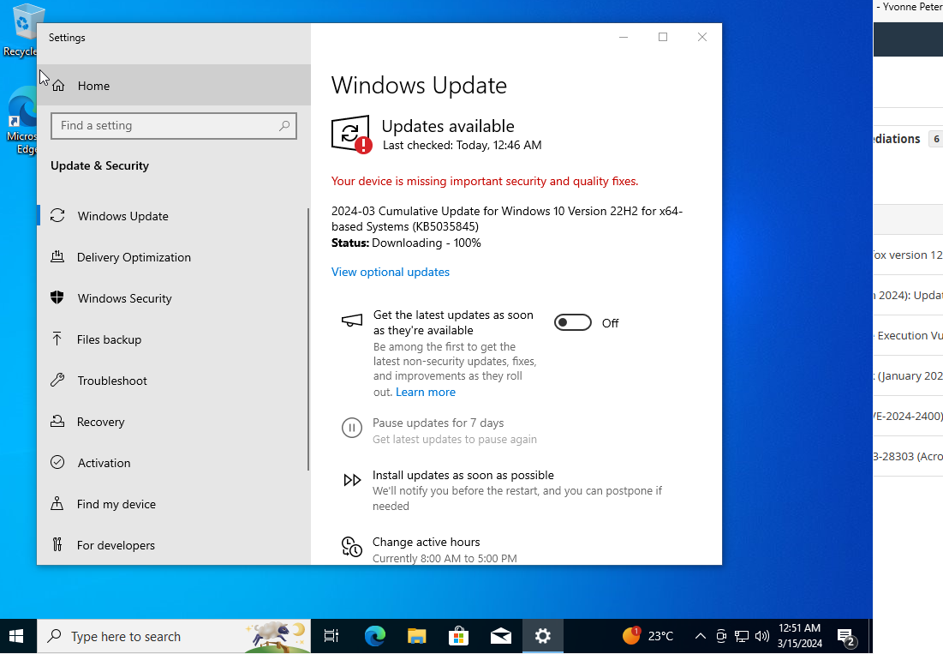The height and width of the screenshot is (654, 943).
Task: Click the pause icon beside Pause updates
Action: click(352, 428)
